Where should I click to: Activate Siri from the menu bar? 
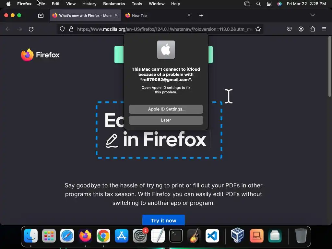(279, 4)
